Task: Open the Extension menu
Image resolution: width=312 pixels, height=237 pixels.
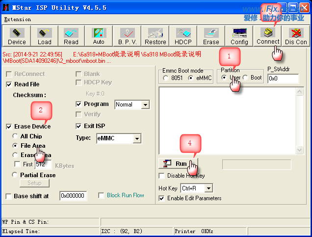Action: [x=17, y=20]
